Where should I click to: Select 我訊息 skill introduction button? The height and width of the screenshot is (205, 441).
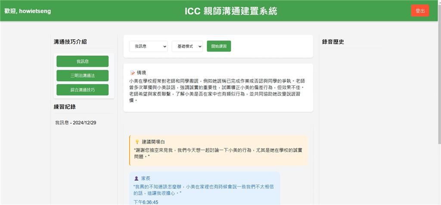[82, 61]
